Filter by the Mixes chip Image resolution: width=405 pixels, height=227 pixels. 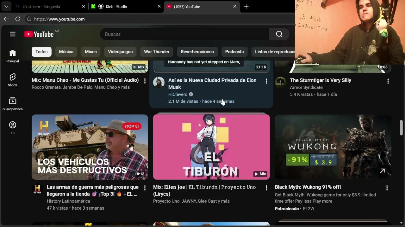click(x=91, y=52)
